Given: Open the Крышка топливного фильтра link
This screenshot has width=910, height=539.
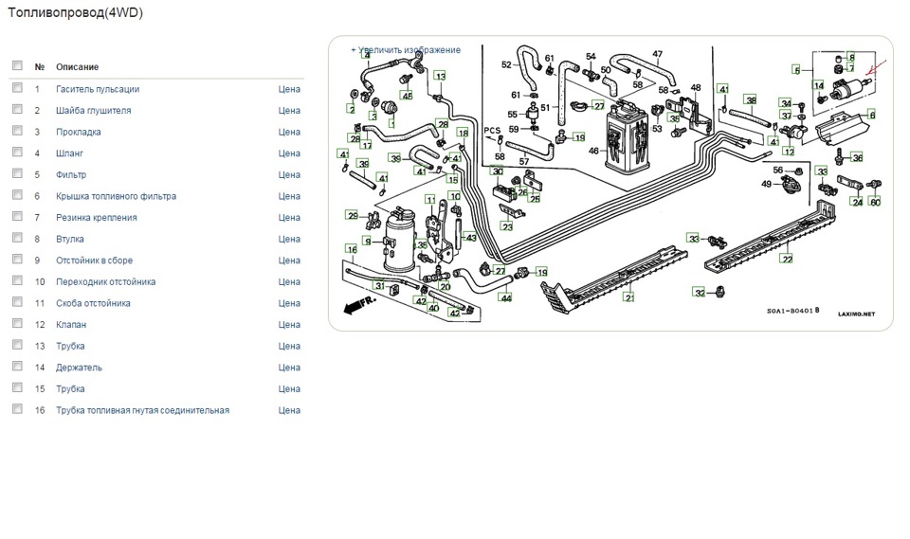Looking at the screenshot, I should click(x=116, y=196).
